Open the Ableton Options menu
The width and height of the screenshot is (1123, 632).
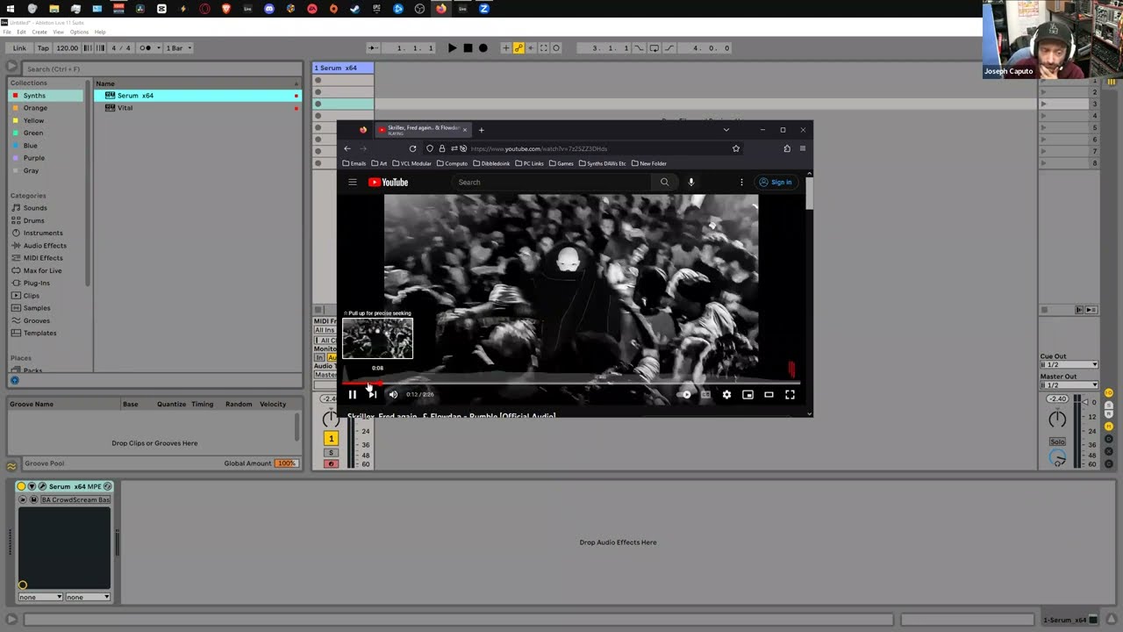79,32
